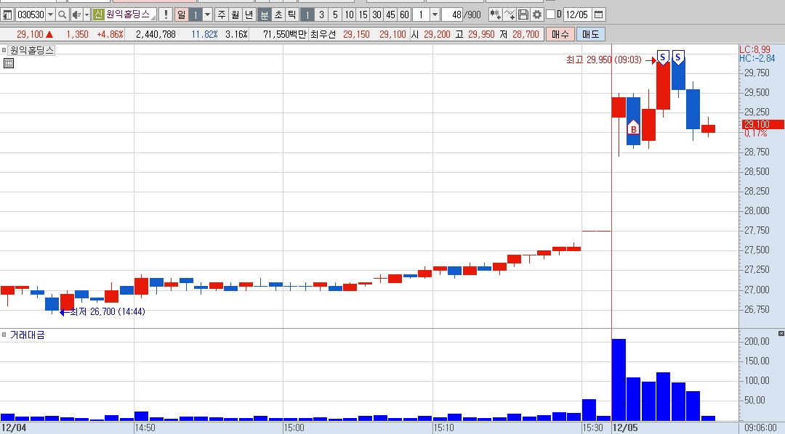Expand the interval dropdown after 60
The image size is (785, 434).
pos(435,15)
